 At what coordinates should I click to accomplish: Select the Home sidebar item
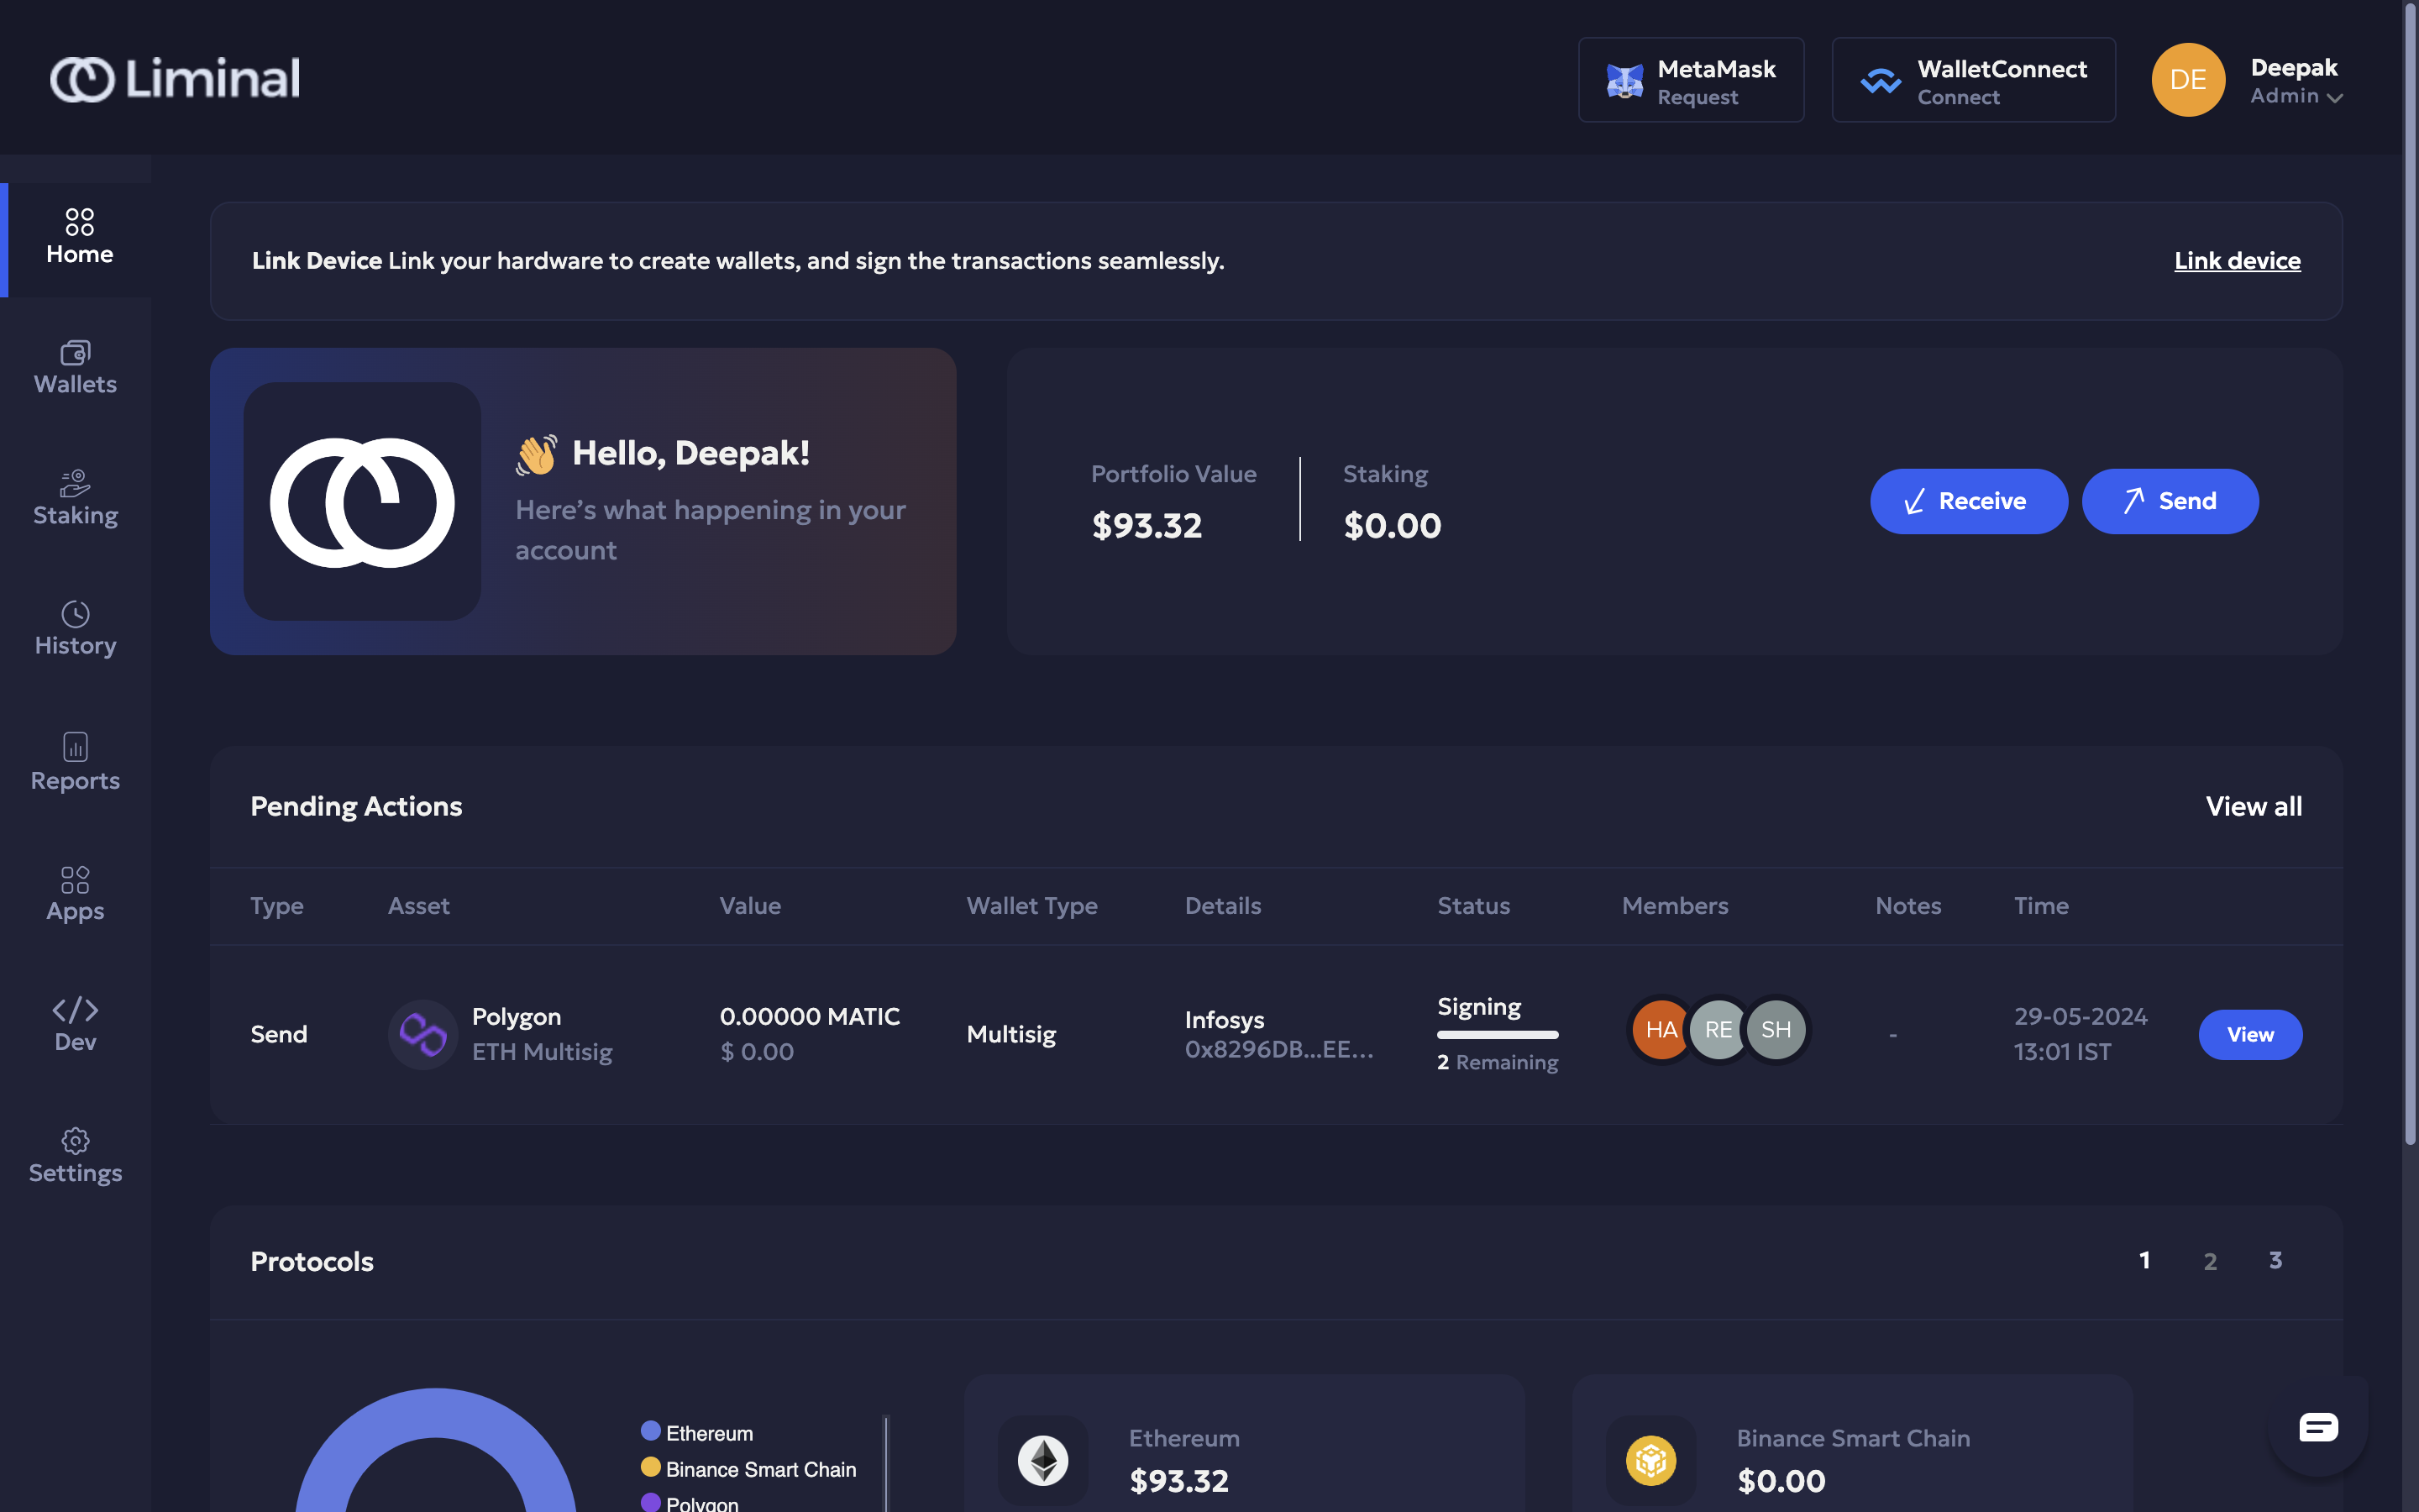click(79, 238)
